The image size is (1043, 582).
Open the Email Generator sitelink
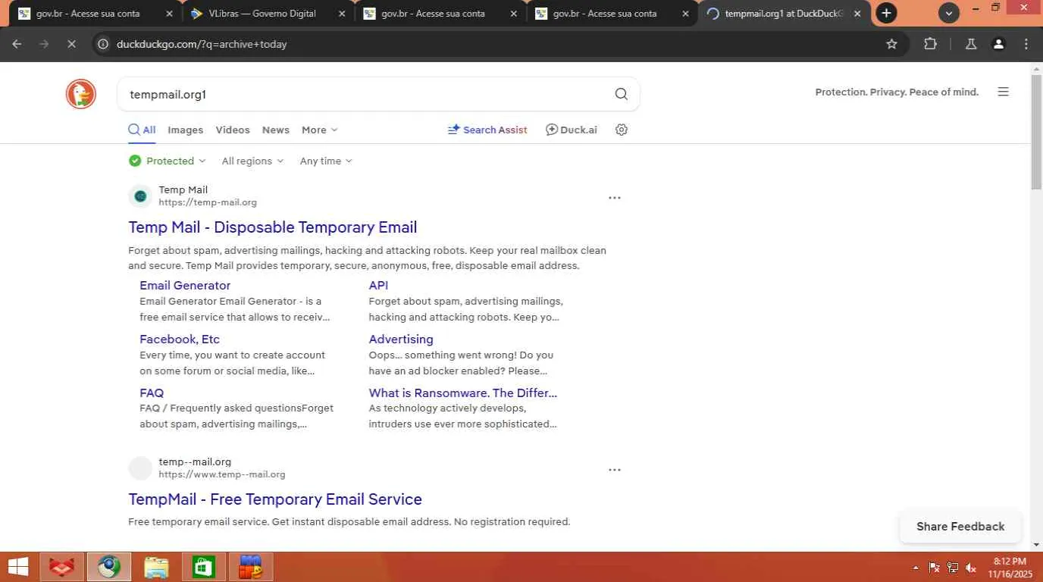click(x=185, y=286)
